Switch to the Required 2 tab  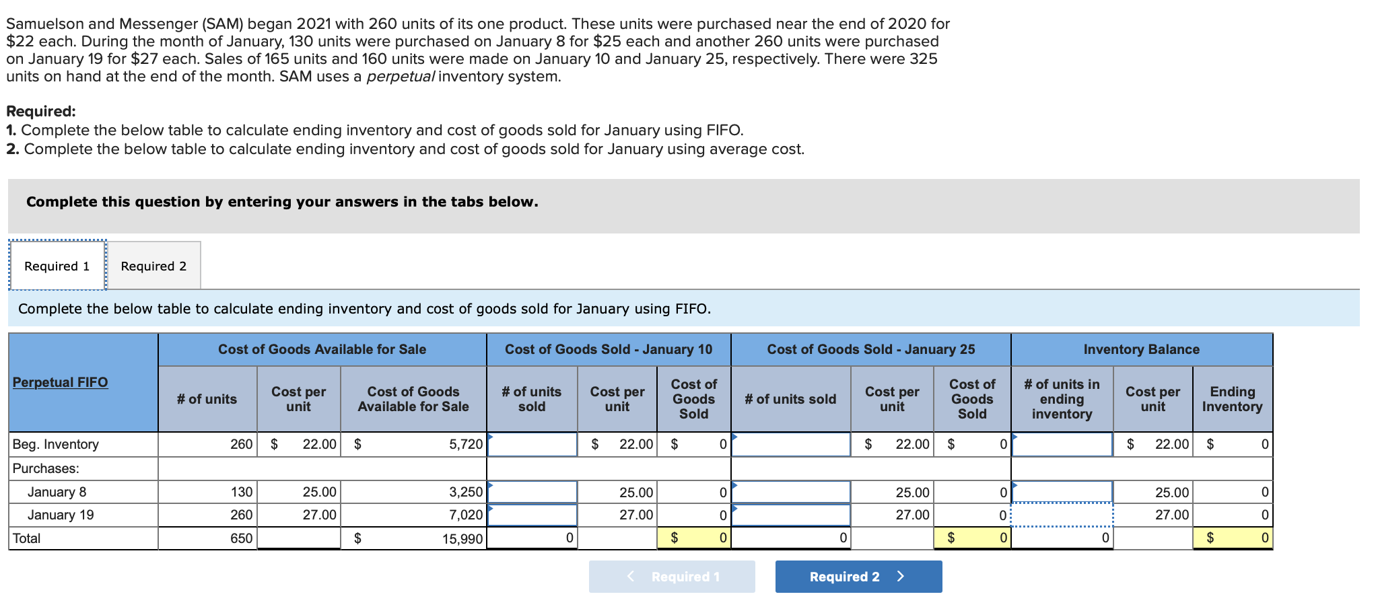point(153,265)
